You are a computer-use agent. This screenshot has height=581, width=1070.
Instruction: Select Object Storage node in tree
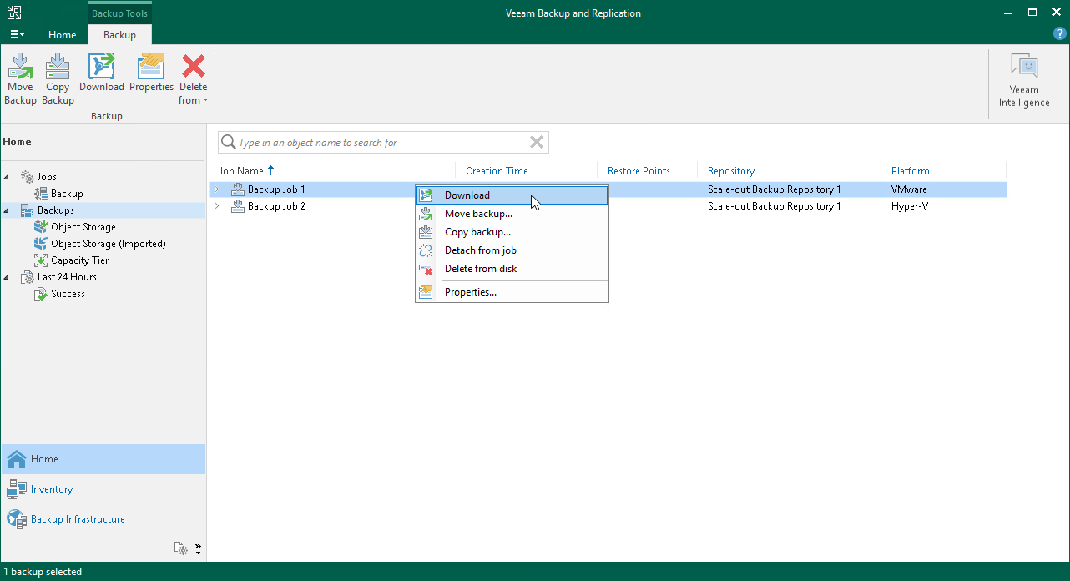(83, 227)
